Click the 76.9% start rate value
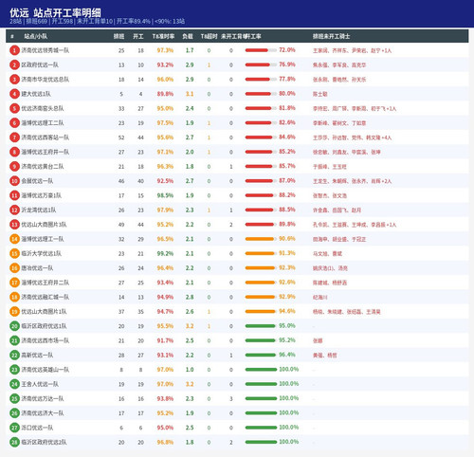This screenshot has height=457, width=474. coord(287,64)
